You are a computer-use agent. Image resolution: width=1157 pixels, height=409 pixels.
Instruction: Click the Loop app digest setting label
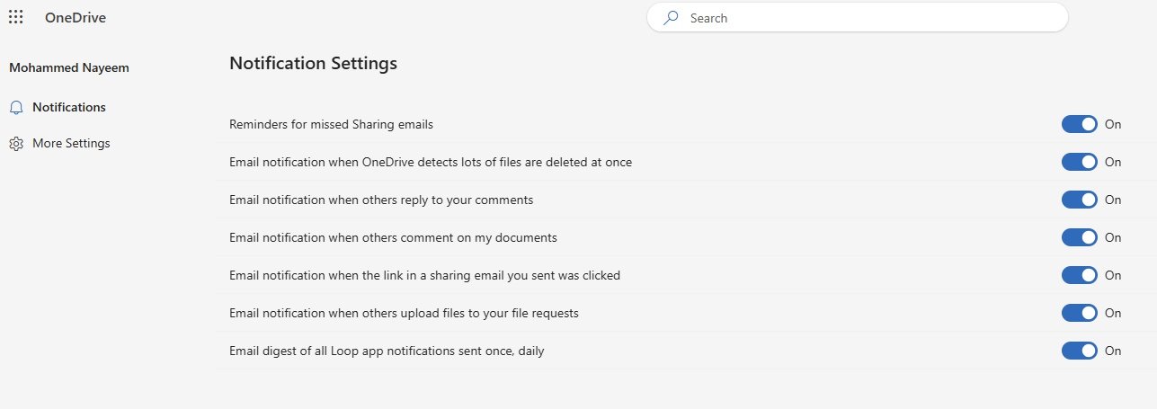[x=387, y=351]
